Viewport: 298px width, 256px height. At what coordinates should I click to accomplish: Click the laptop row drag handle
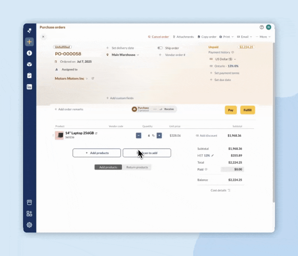tap(53, 135)
